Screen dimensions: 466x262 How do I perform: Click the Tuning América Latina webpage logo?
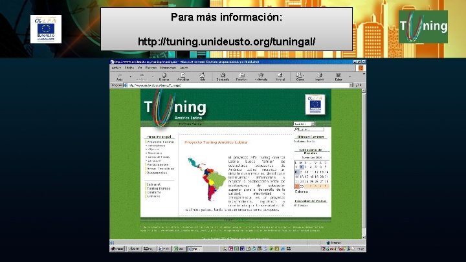(x=175, y=109)
